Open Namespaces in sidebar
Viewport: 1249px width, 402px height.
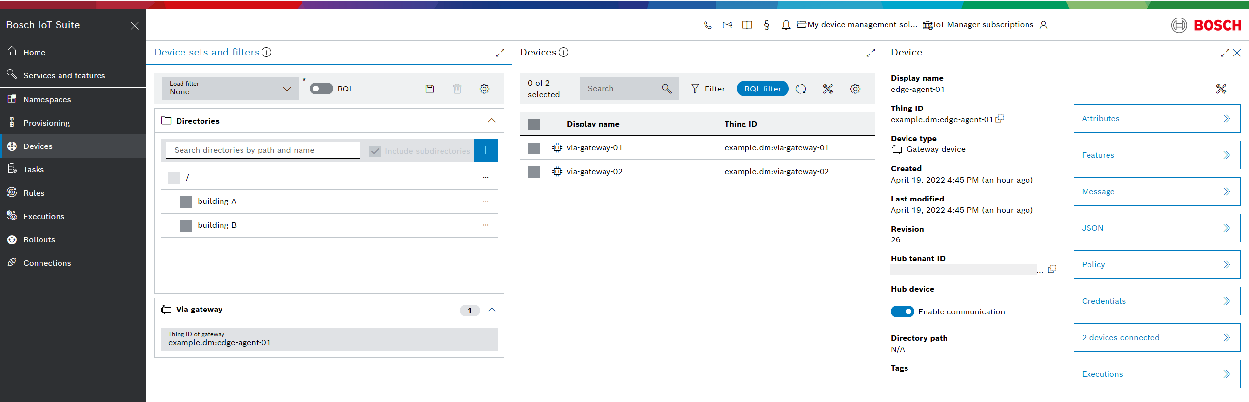pos(73,99)
